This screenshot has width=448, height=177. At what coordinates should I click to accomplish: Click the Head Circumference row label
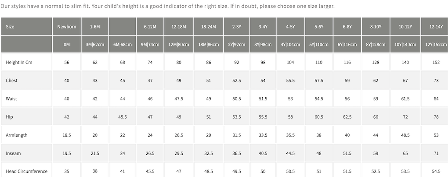[x=27, y=171]
